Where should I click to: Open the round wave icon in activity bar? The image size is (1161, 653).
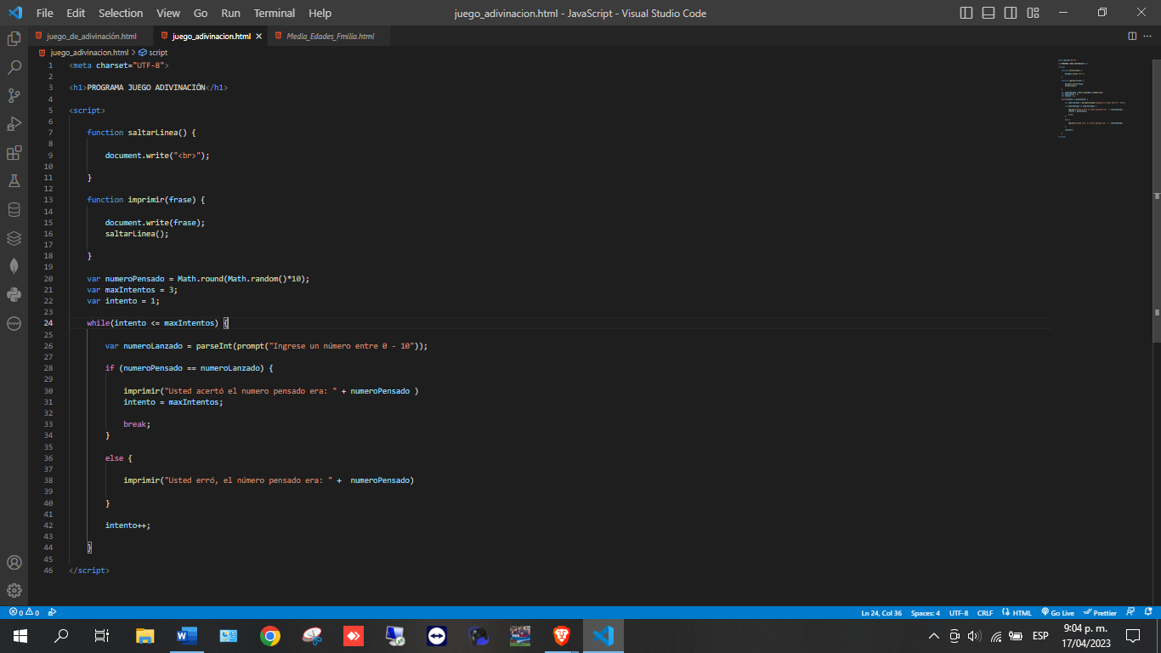[x=14, y=324]
